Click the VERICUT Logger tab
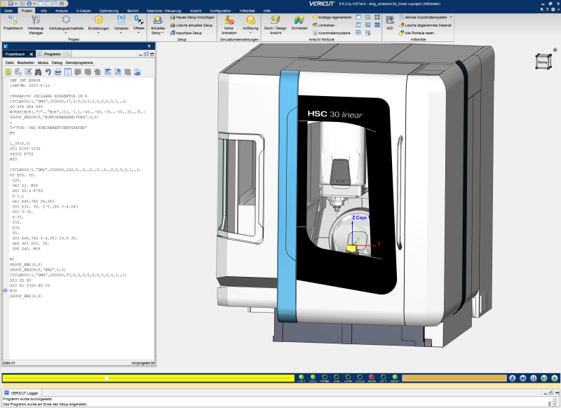Image resolution: width=561 pixels, height=408 pixels. click(x=21, y=393)
